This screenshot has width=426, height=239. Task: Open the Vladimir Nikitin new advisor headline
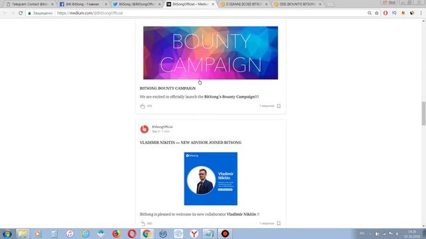click(x=190, y=143)
